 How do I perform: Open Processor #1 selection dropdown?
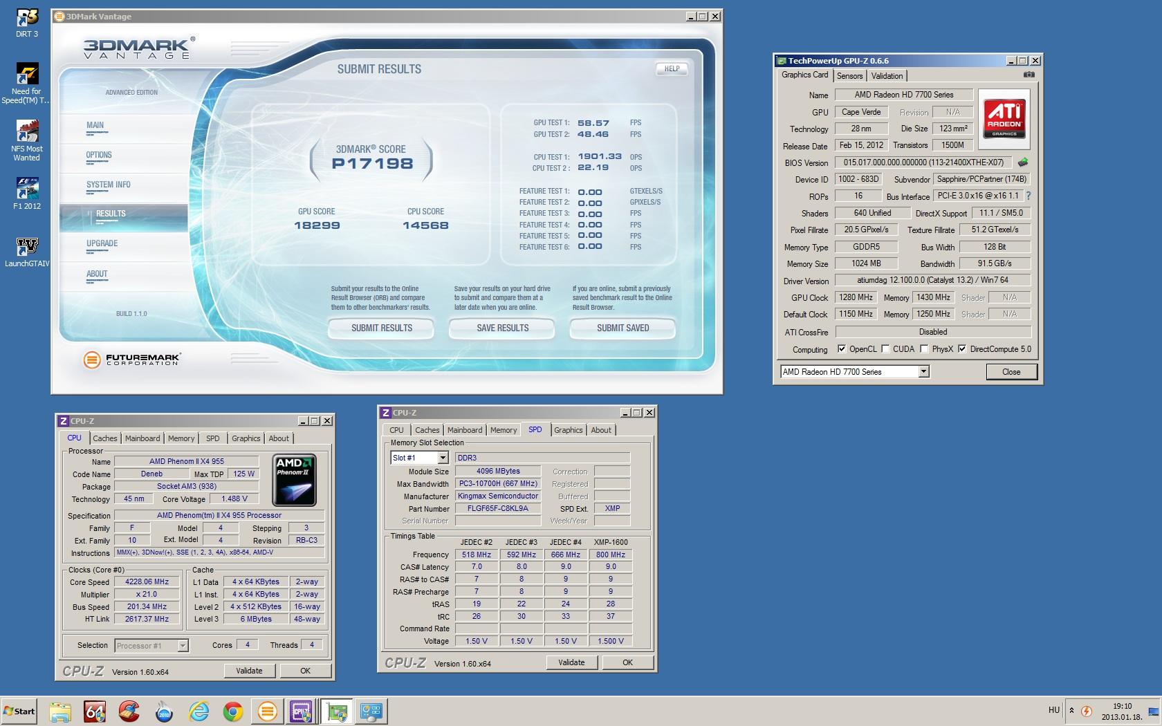pos(183,646)
